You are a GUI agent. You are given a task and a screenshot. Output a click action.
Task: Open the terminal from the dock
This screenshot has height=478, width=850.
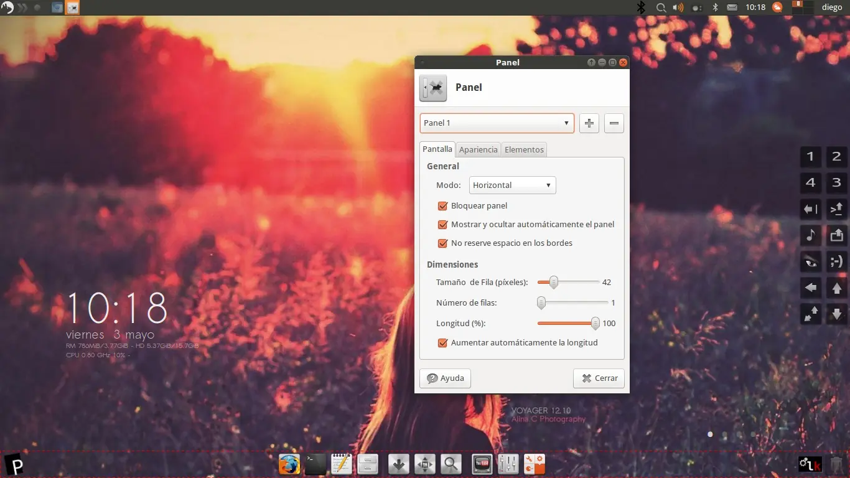315,464
